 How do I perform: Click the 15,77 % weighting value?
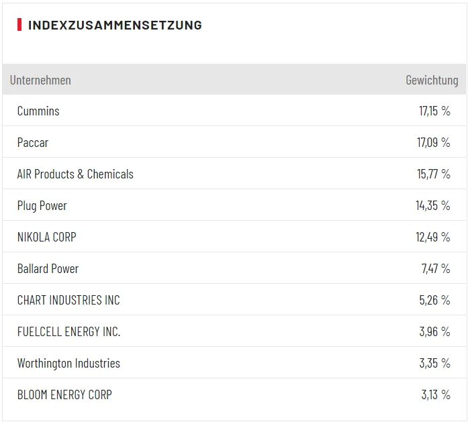pyautogui.click(x=433, y=174)
